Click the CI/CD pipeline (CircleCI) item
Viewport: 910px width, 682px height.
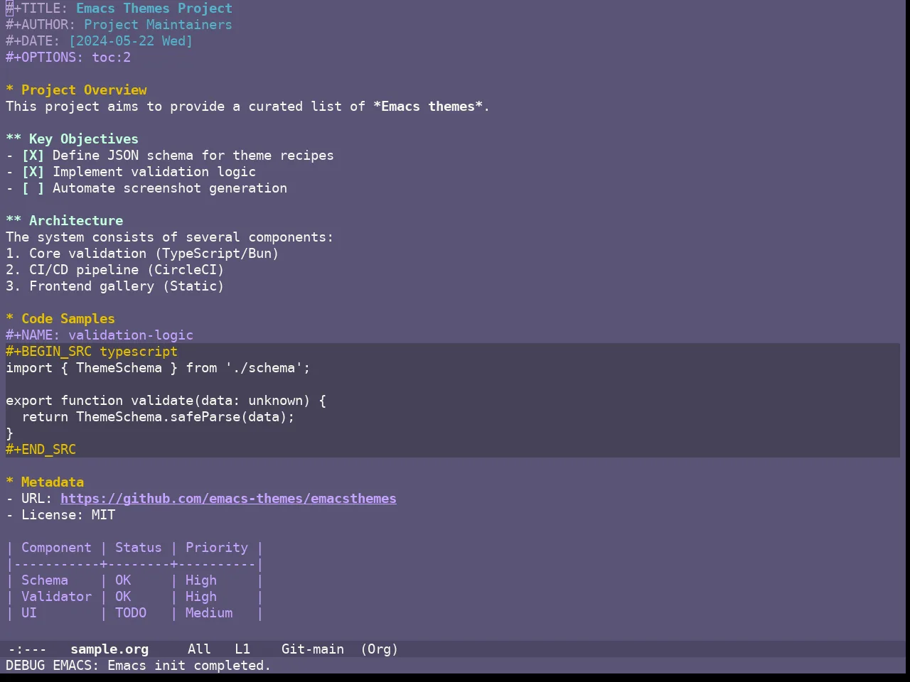coord(115,270)
